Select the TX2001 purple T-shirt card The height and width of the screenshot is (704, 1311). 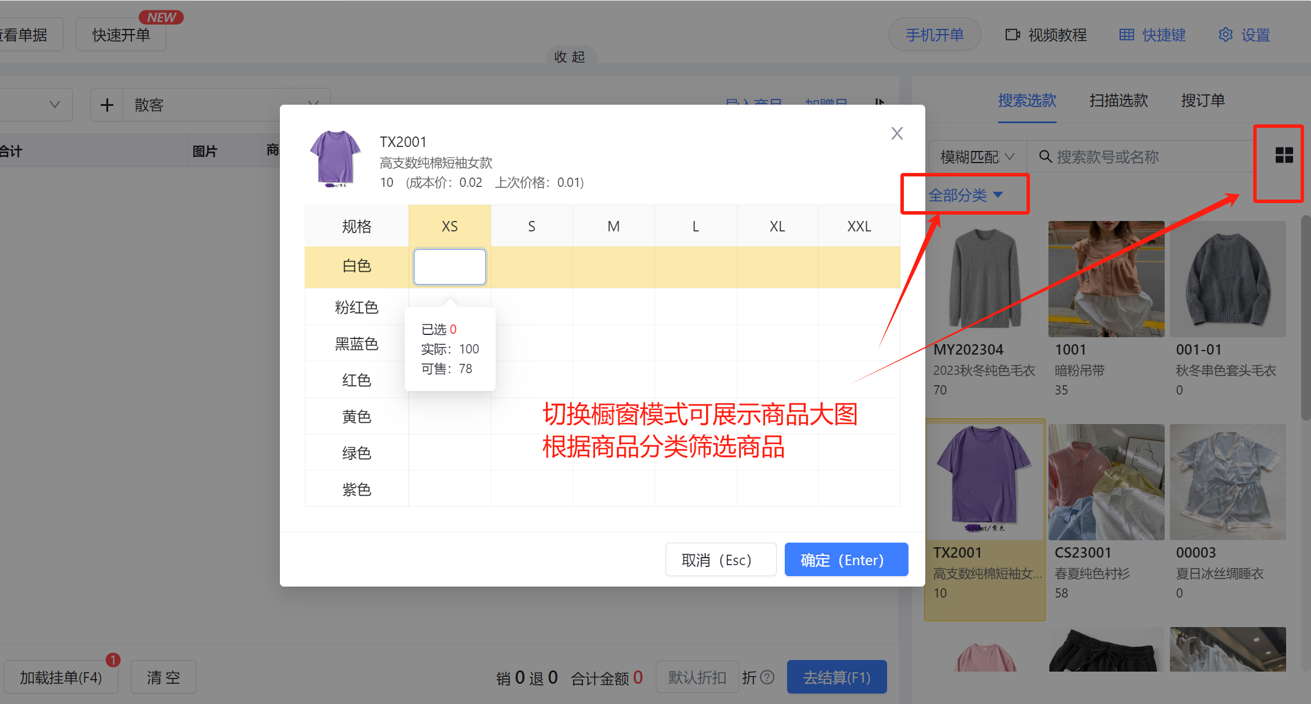point(985,519)
